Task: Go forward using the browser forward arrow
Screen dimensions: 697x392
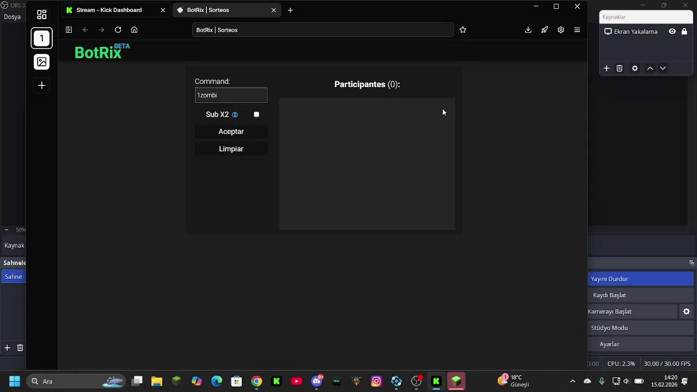Action: click(x=101, y=30)
